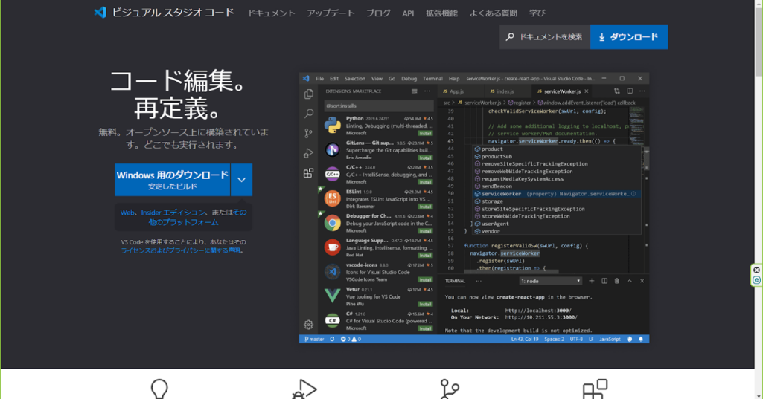Select Source Control icon in screenshot activity bar

point(308,133)
